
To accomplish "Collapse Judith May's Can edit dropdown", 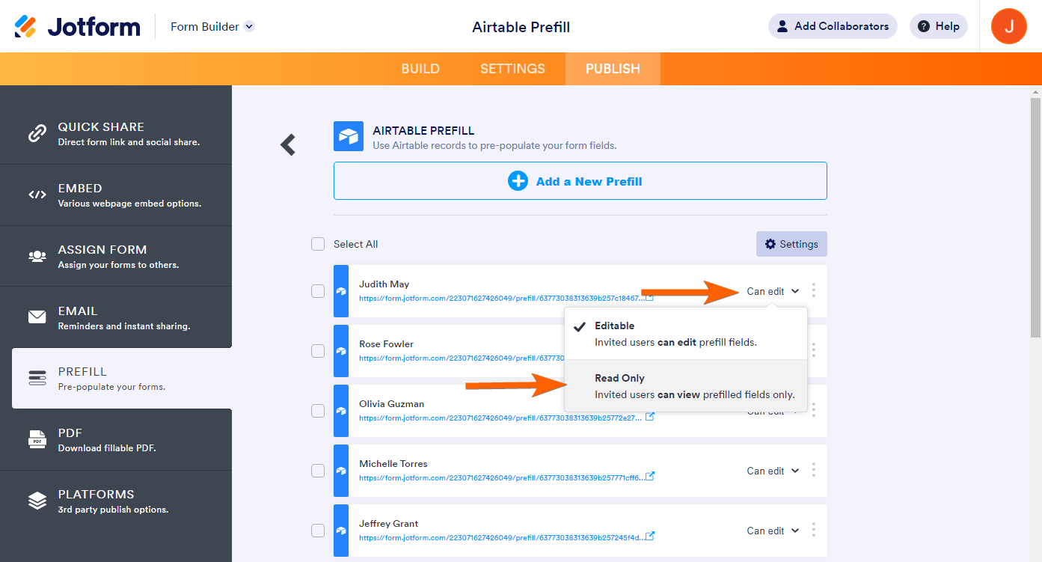I will pyautogui.click(x=773, y=291).
